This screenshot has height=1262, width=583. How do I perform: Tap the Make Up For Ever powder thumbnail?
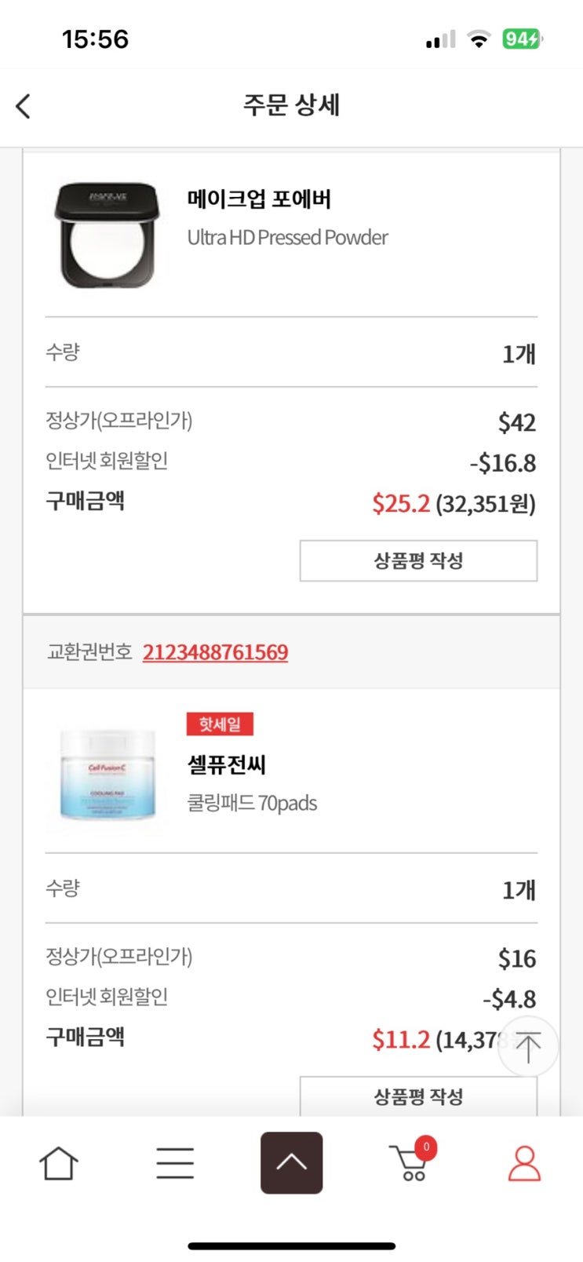(x=107, y=235)
